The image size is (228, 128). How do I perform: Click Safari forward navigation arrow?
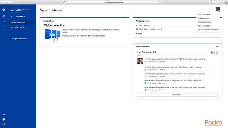(x=5, y=2)
